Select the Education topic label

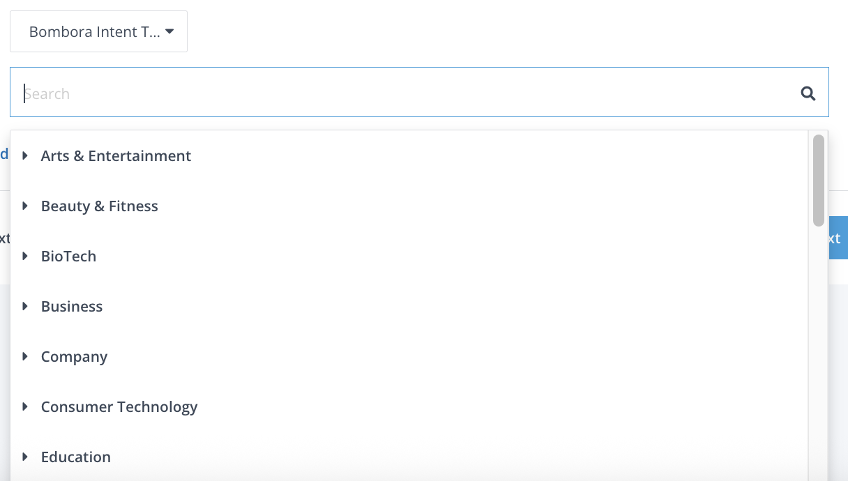(x=76, y=457)
